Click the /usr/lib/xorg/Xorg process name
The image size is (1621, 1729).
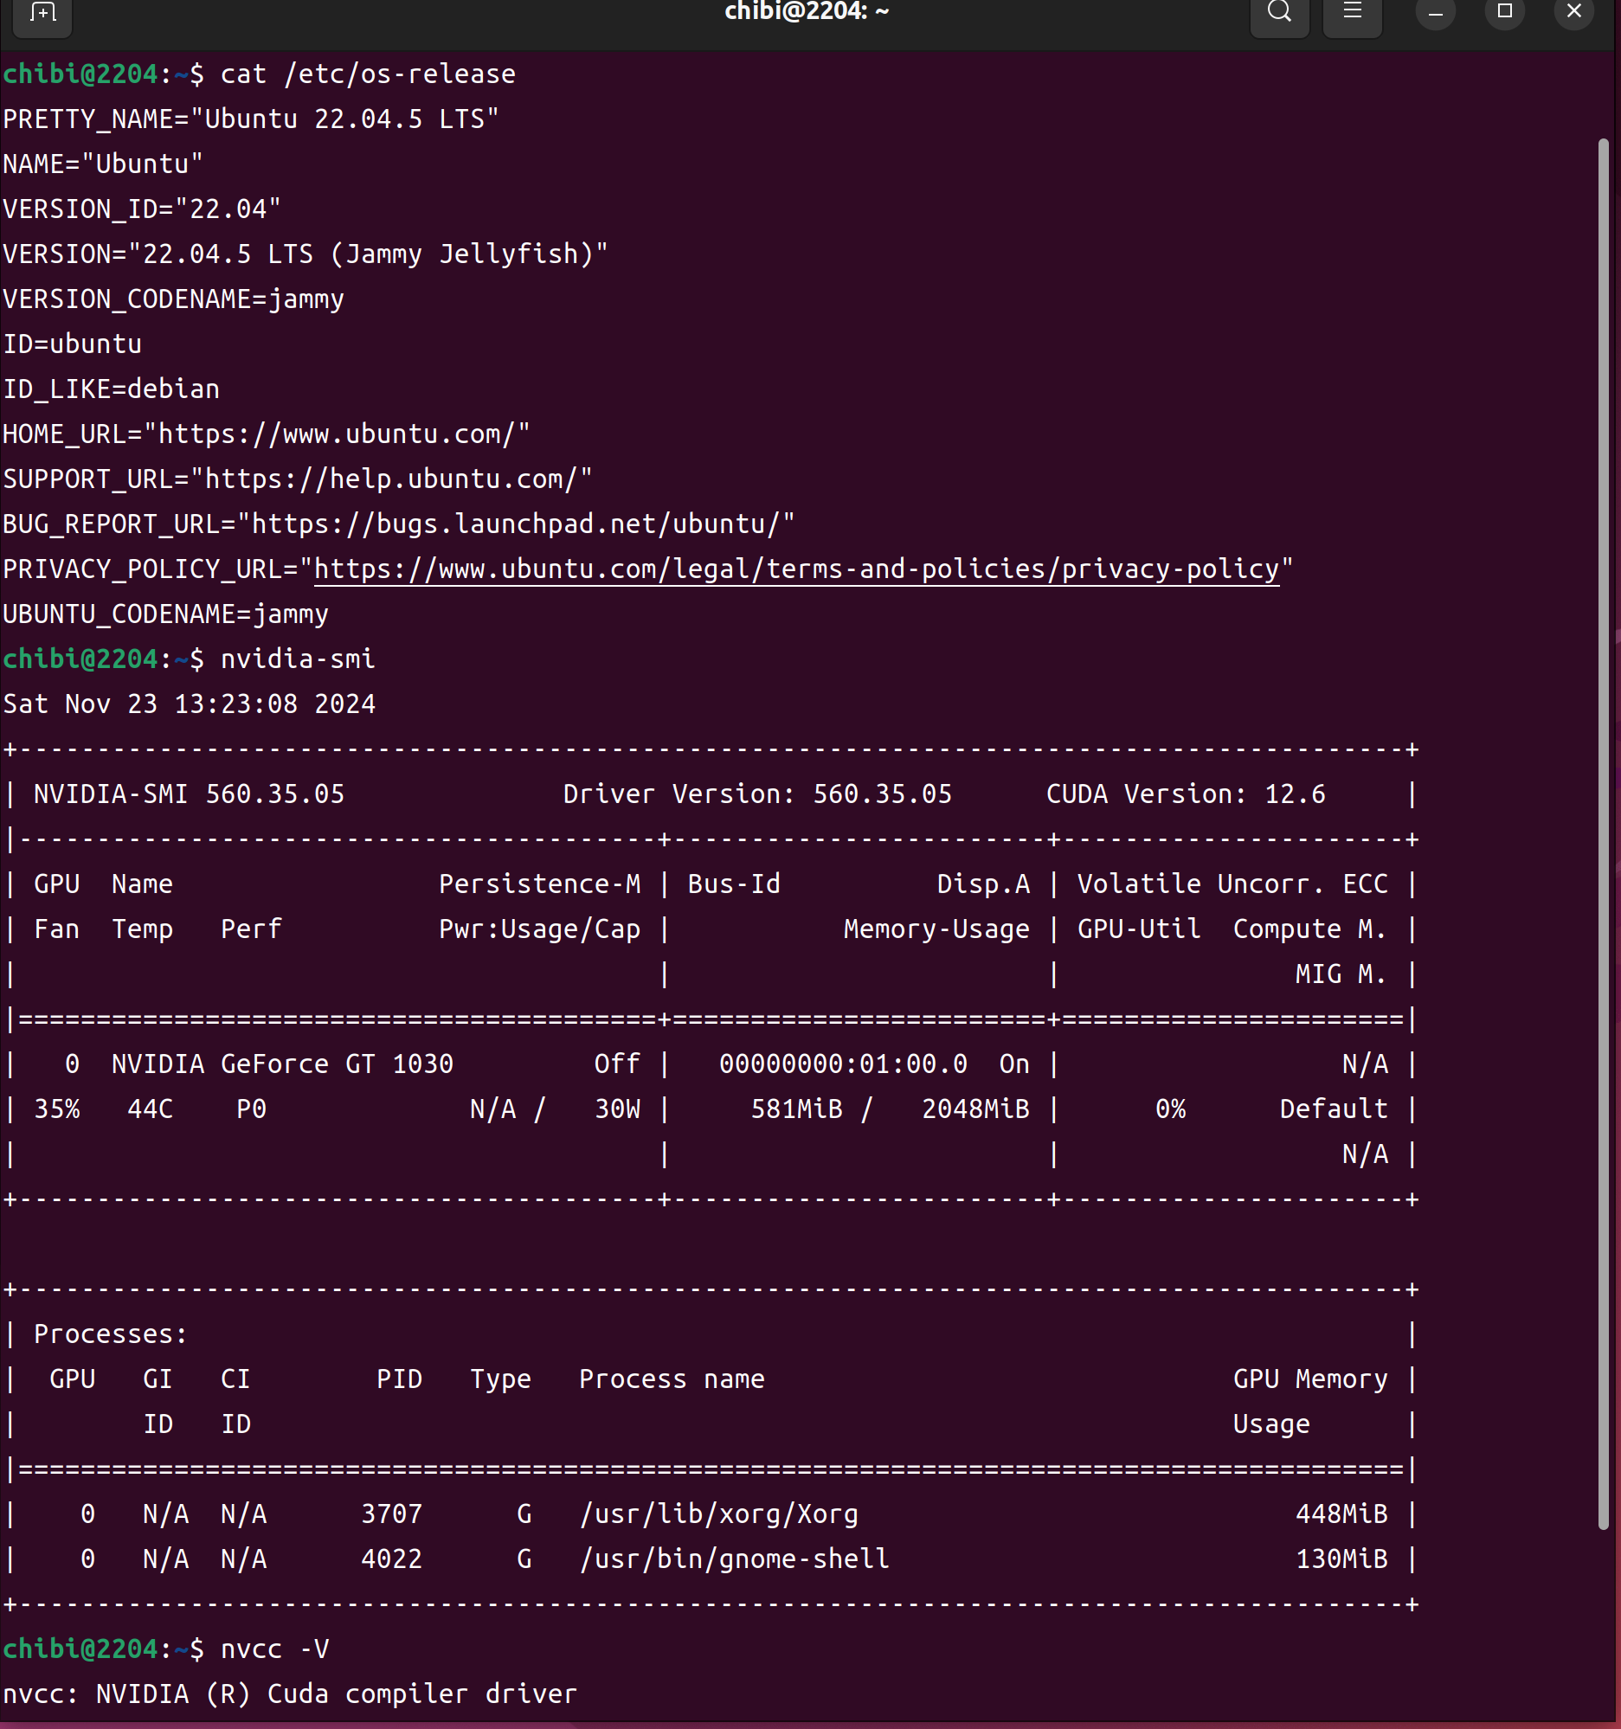pos(718,1514)
